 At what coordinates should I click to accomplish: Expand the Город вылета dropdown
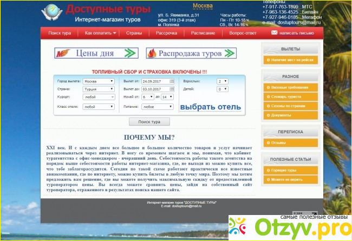point(99,81)
